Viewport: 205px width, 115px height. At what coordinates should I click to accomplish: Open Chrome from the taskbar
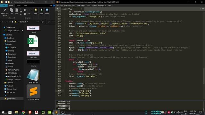23,112
